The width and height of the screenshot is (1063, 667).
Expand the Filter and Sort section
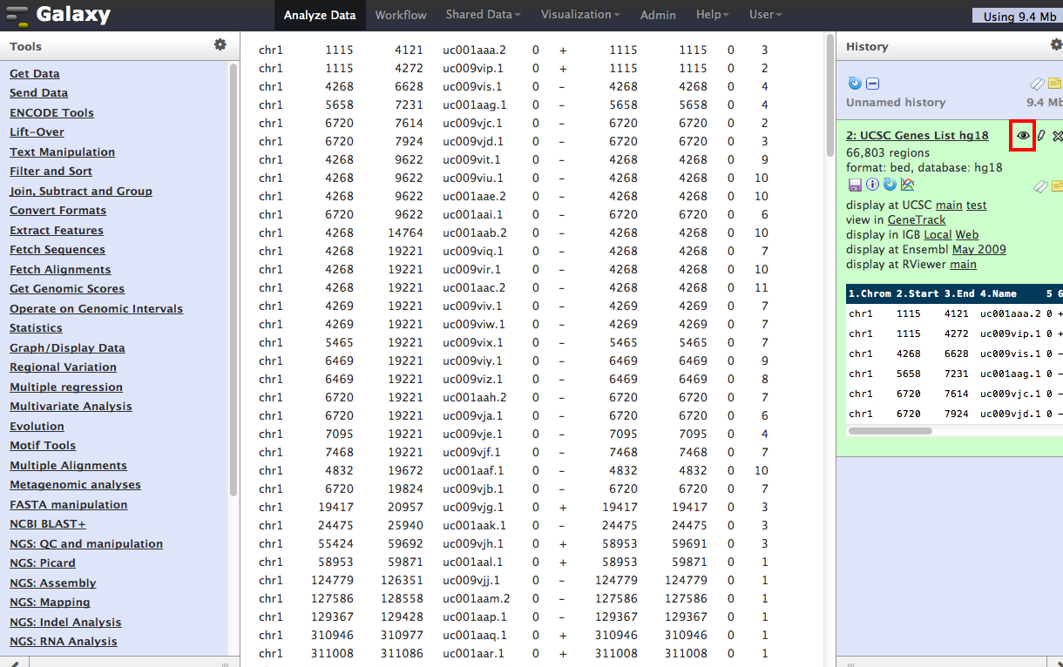point(51,172)
